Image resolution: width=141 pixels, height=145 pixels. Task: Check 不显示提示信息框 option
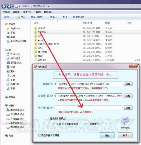point(39,135)
